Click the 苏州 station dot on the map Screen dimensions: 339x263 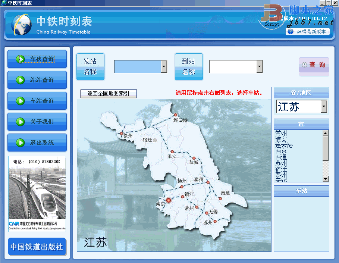pyautogui.click(x=215, y=222)
